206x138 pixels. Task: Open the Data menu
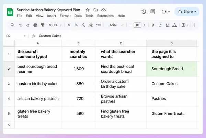(x=78, y=16)
